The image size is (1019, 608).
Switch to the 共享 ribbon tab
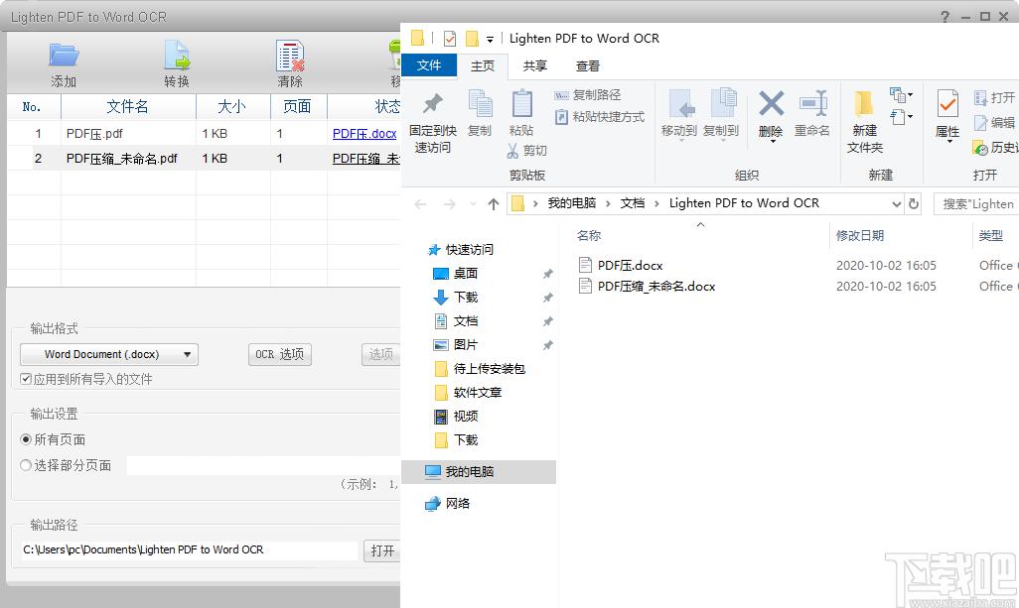[x=535, y=66]
